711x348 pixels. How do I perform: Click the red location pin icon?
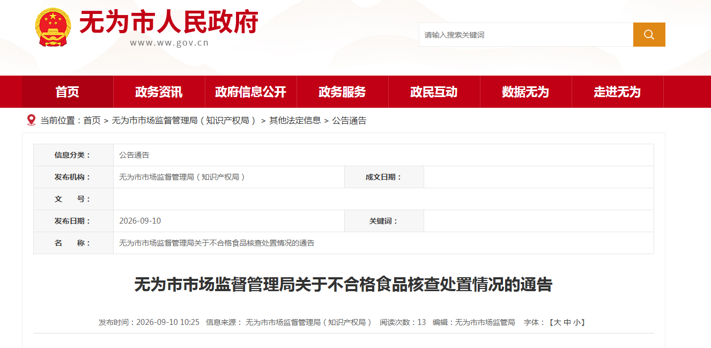[x=31, y=120]
